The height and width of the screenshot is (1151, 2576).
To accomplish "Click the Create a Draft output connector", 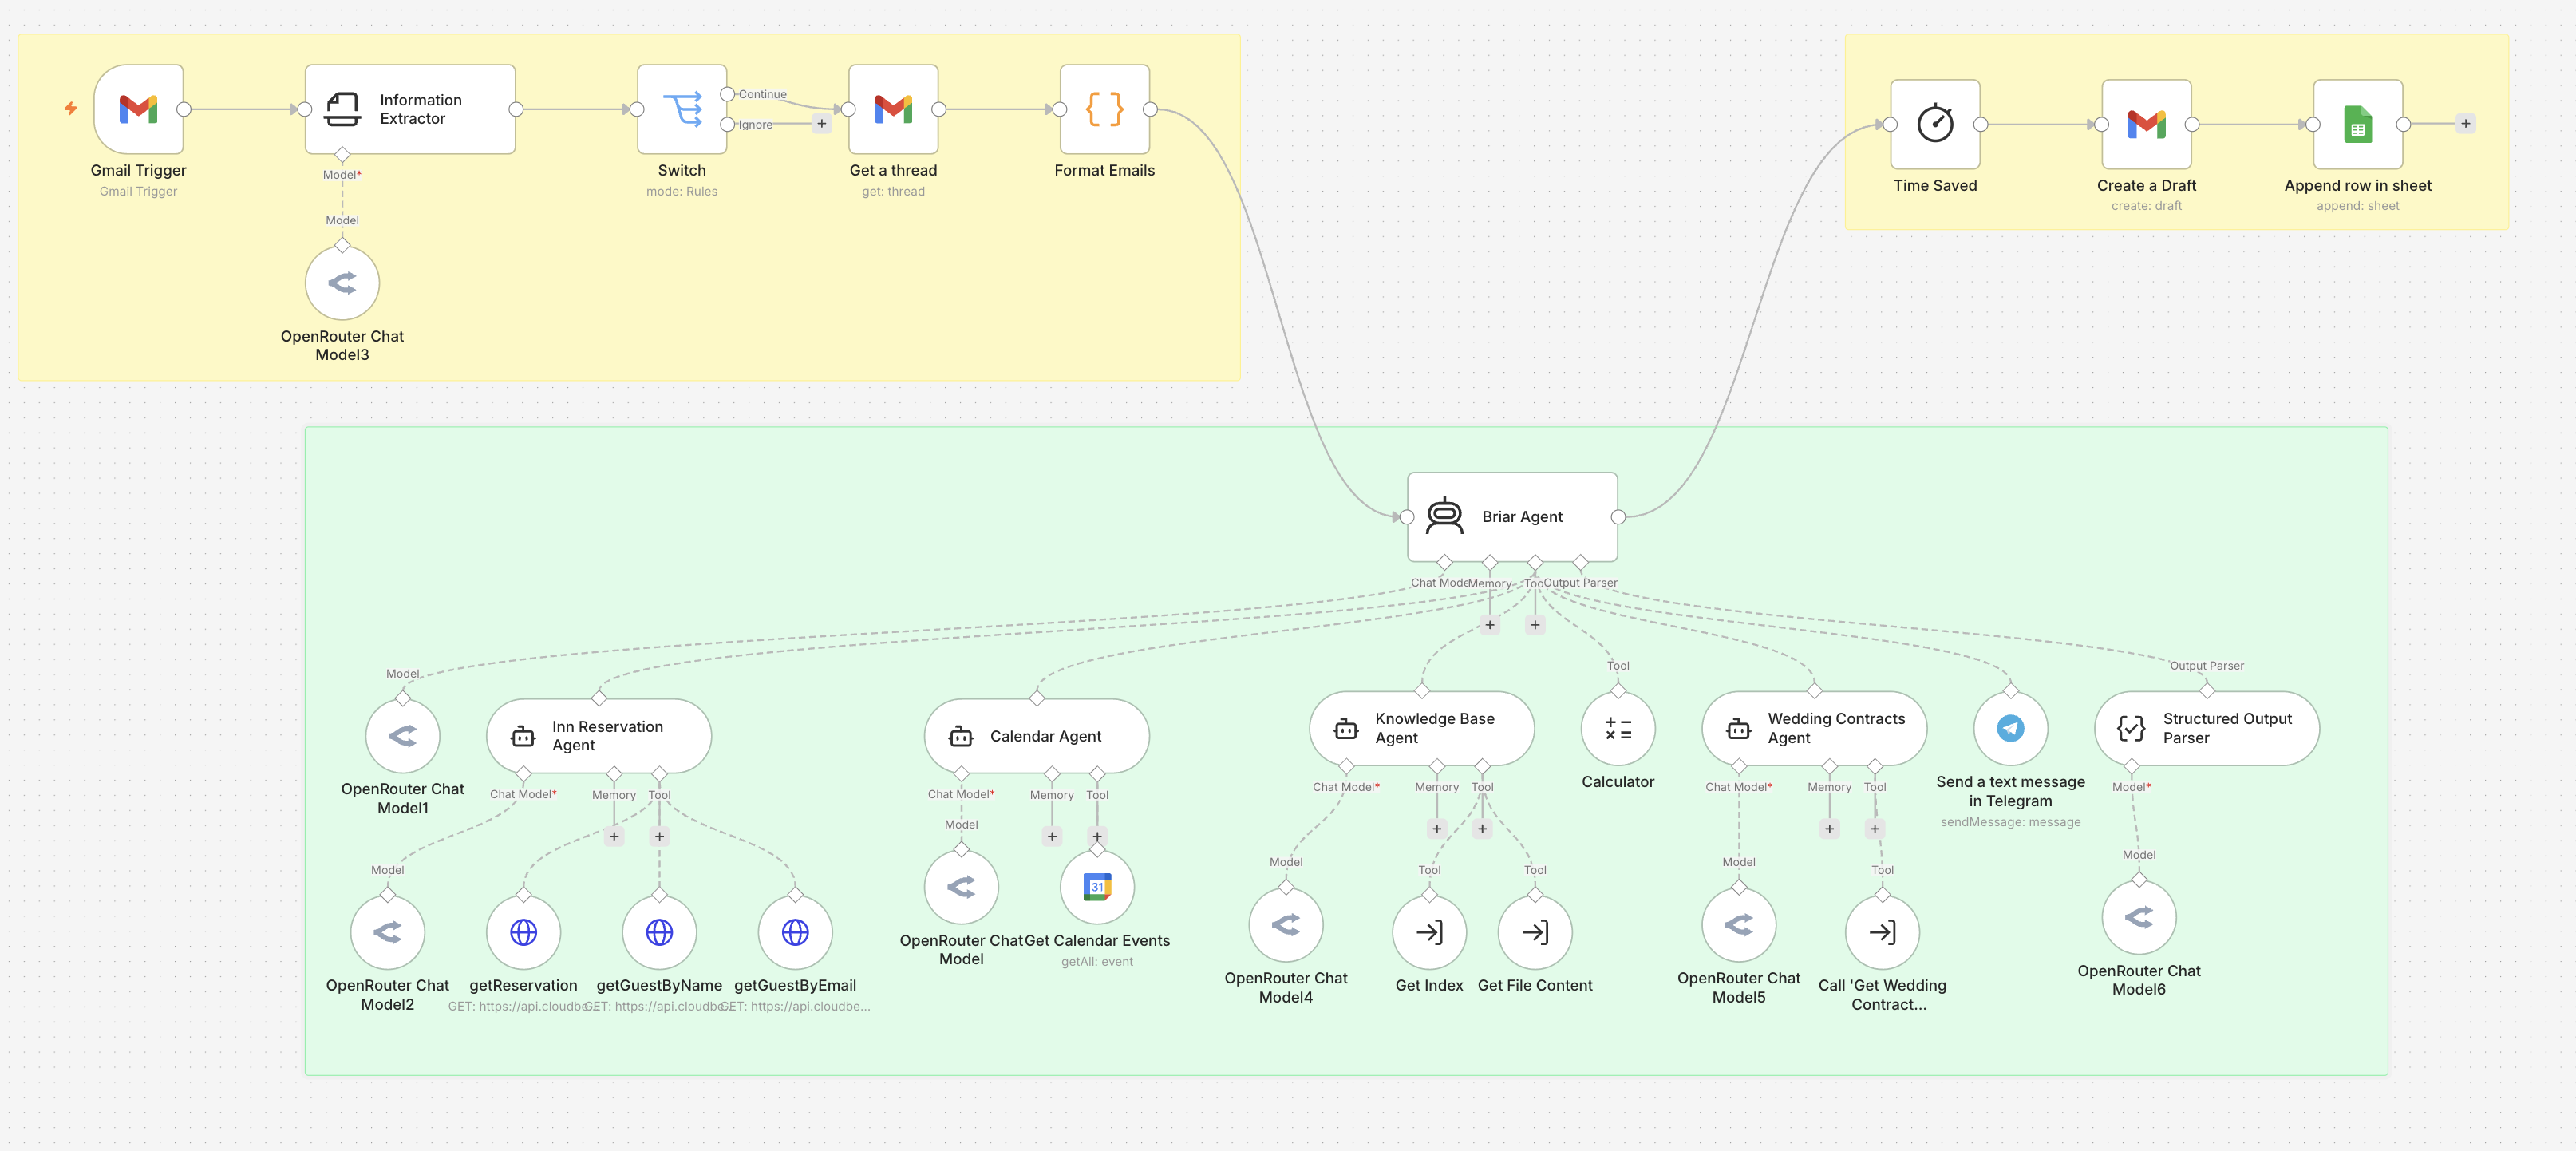I will click(x=2192, y=124).
